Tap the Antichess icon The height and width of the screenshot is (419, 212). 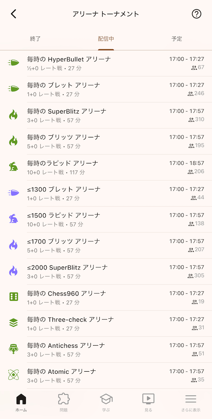pyautogui.click(x=13, y=349)
